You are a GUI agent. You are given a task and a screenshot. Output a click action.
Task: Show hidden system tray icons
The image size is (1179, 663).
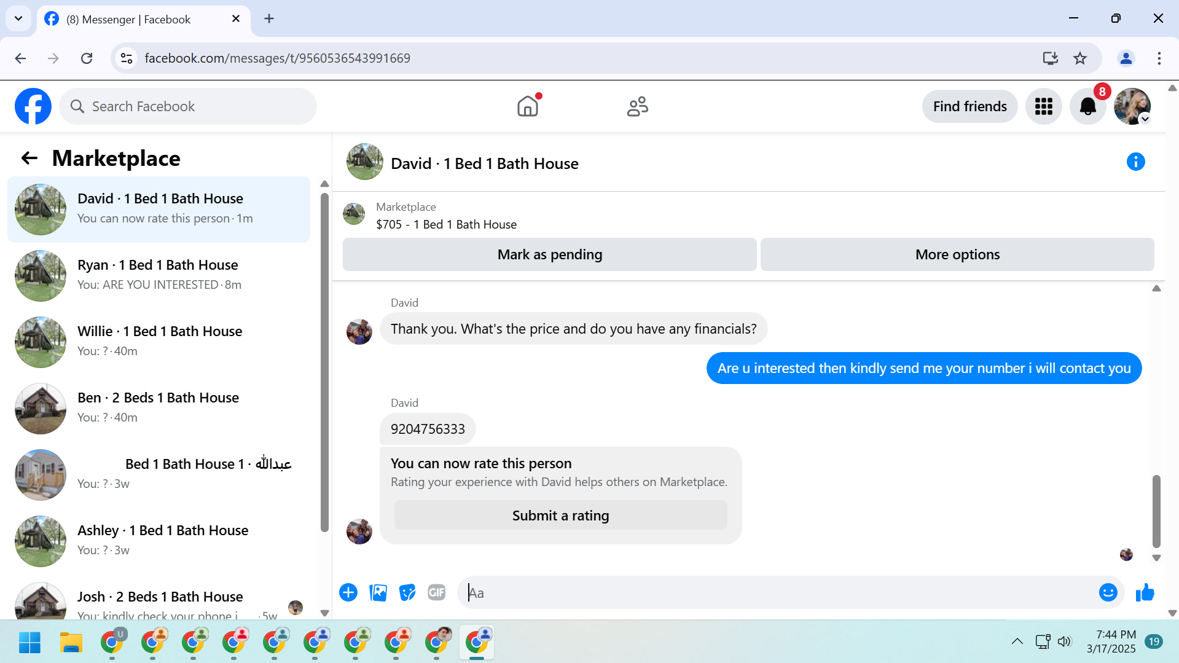[1017, 642]
